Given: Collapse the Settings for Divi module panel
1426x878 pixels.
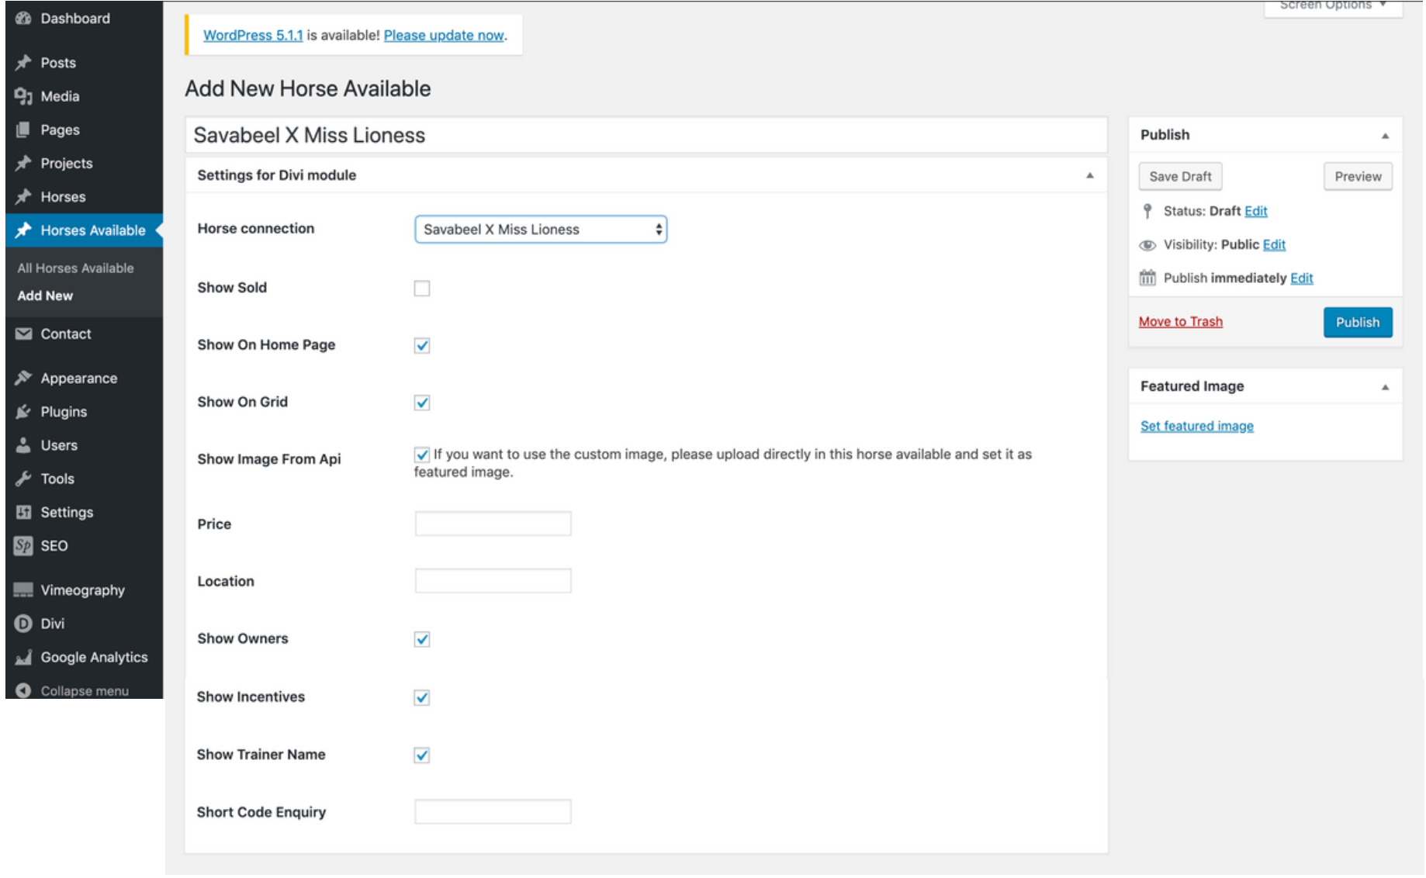Looking at the screenshot, I should (x=1090, y=176).
